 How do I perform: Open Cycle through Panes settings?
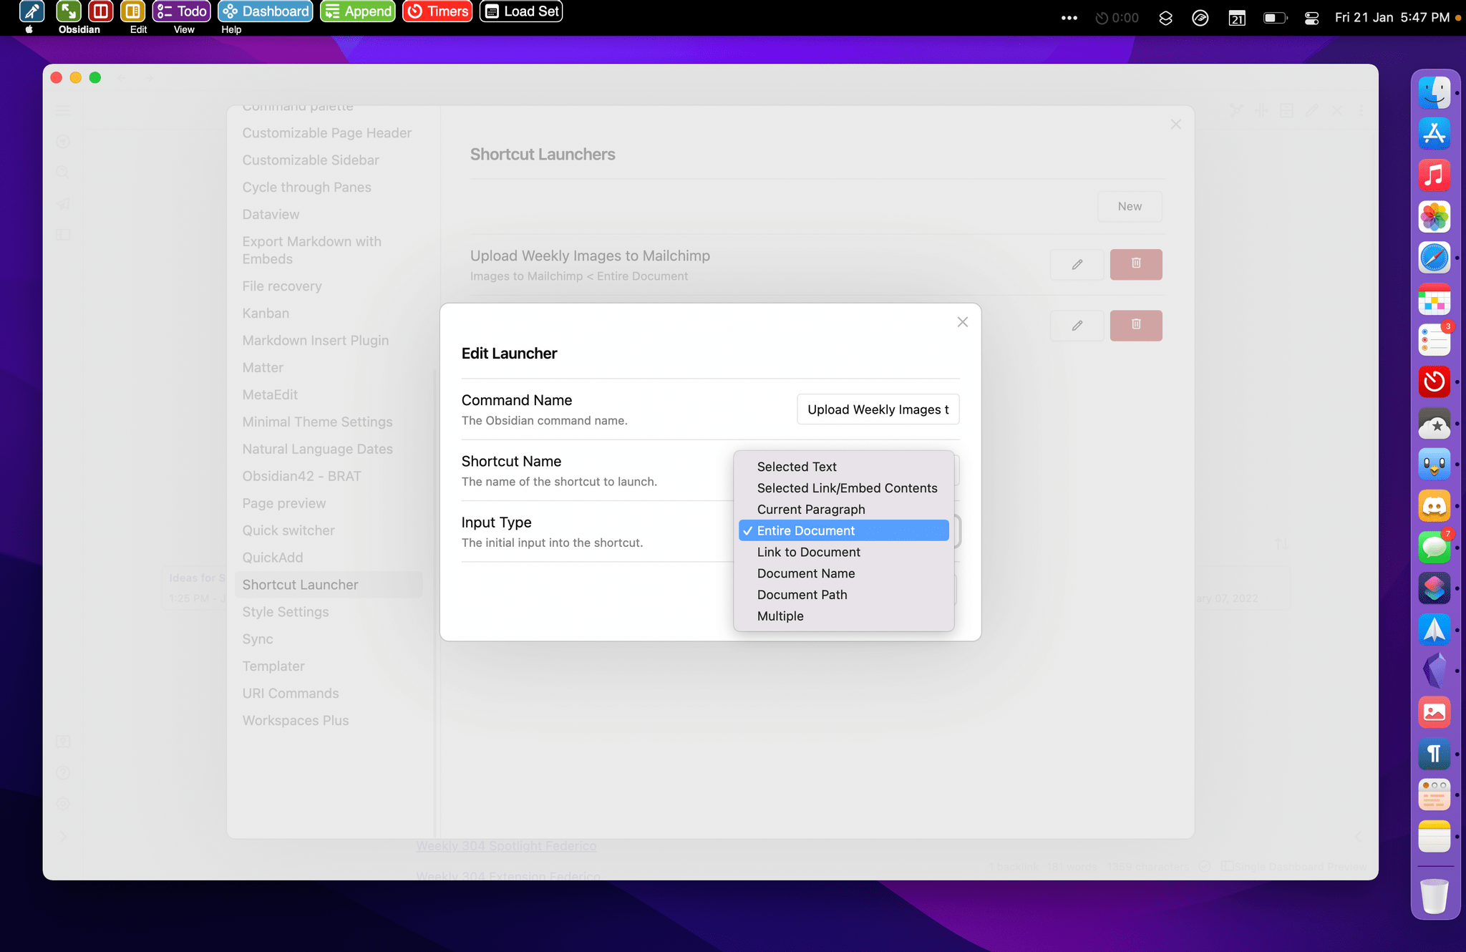[x=306, y=188]
